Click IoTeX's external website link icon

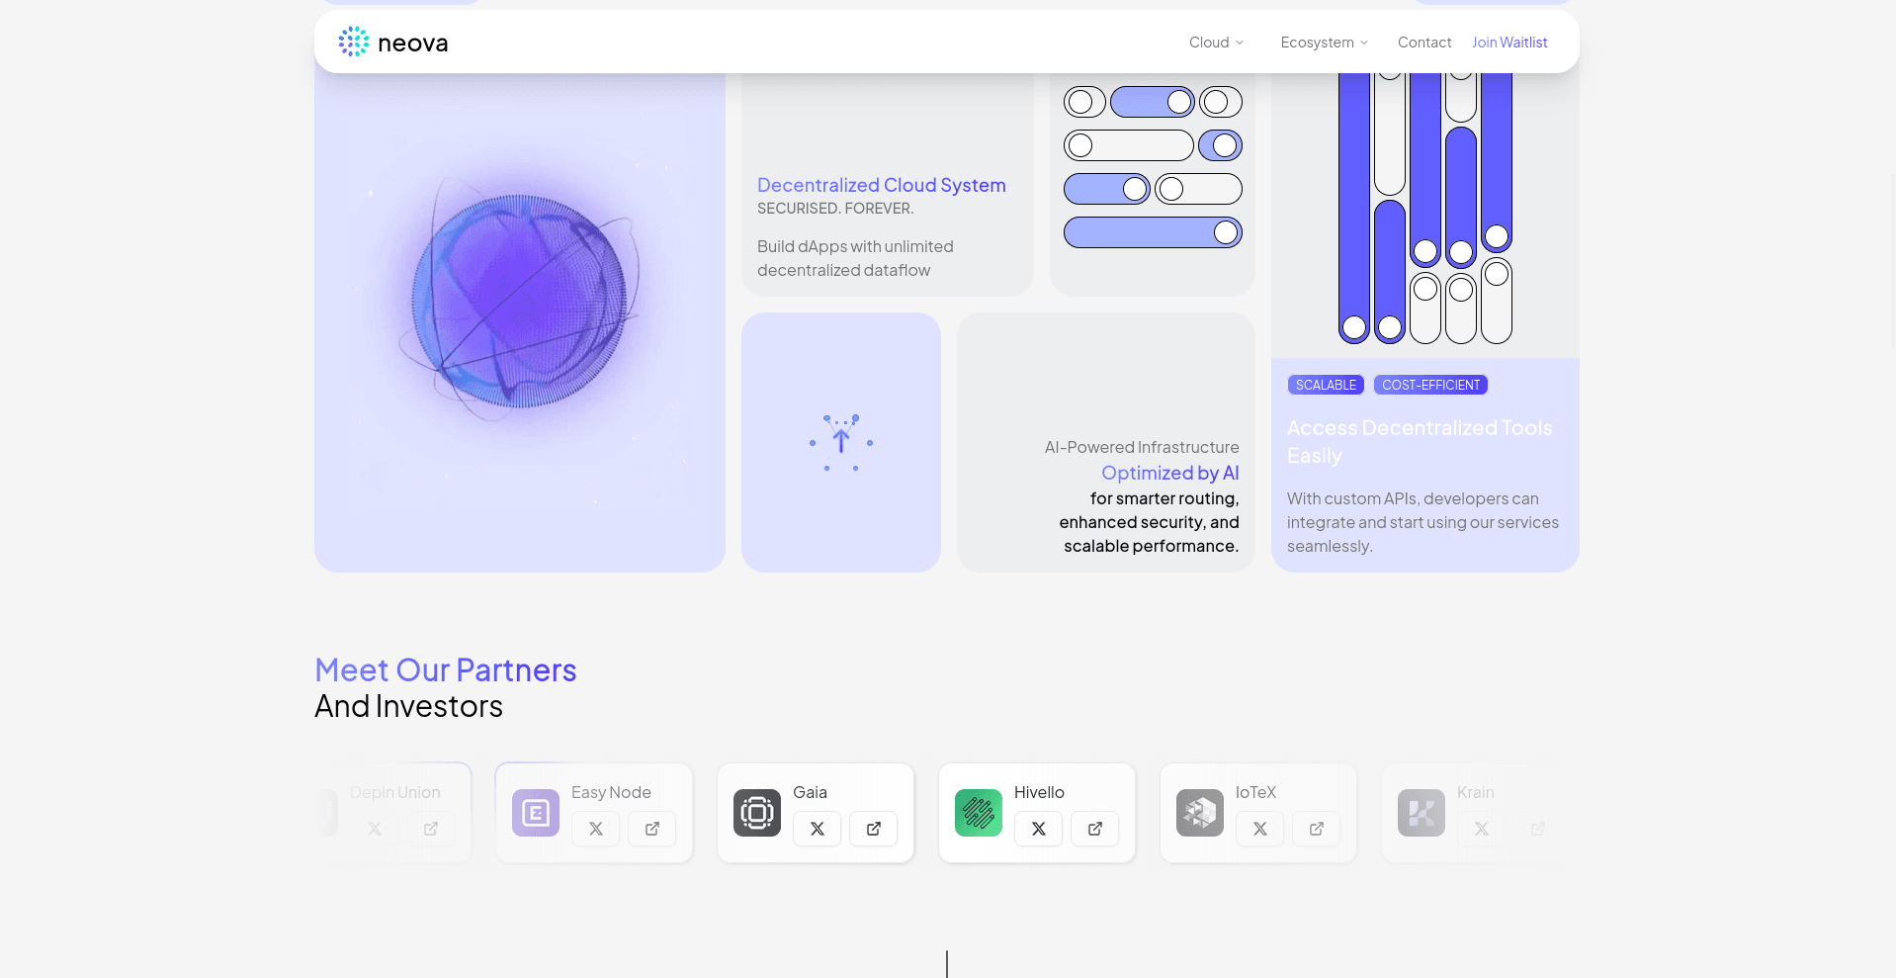1316,829
